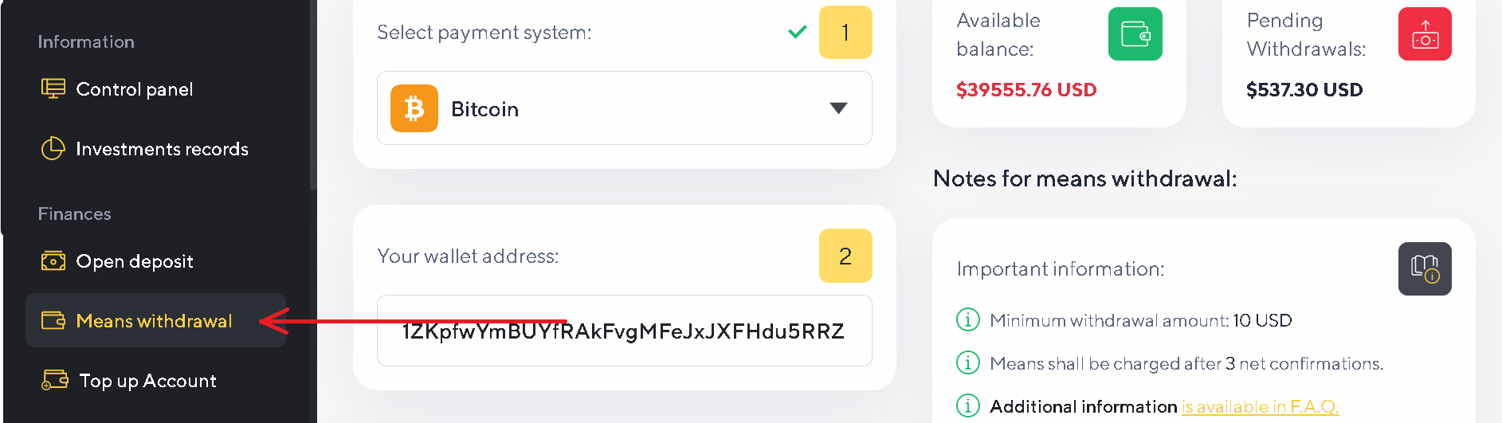The width and height of the screenshot is (1502, 423).
Task: Click the orange Bitcoin logo icon
Action: pos(414,108)
